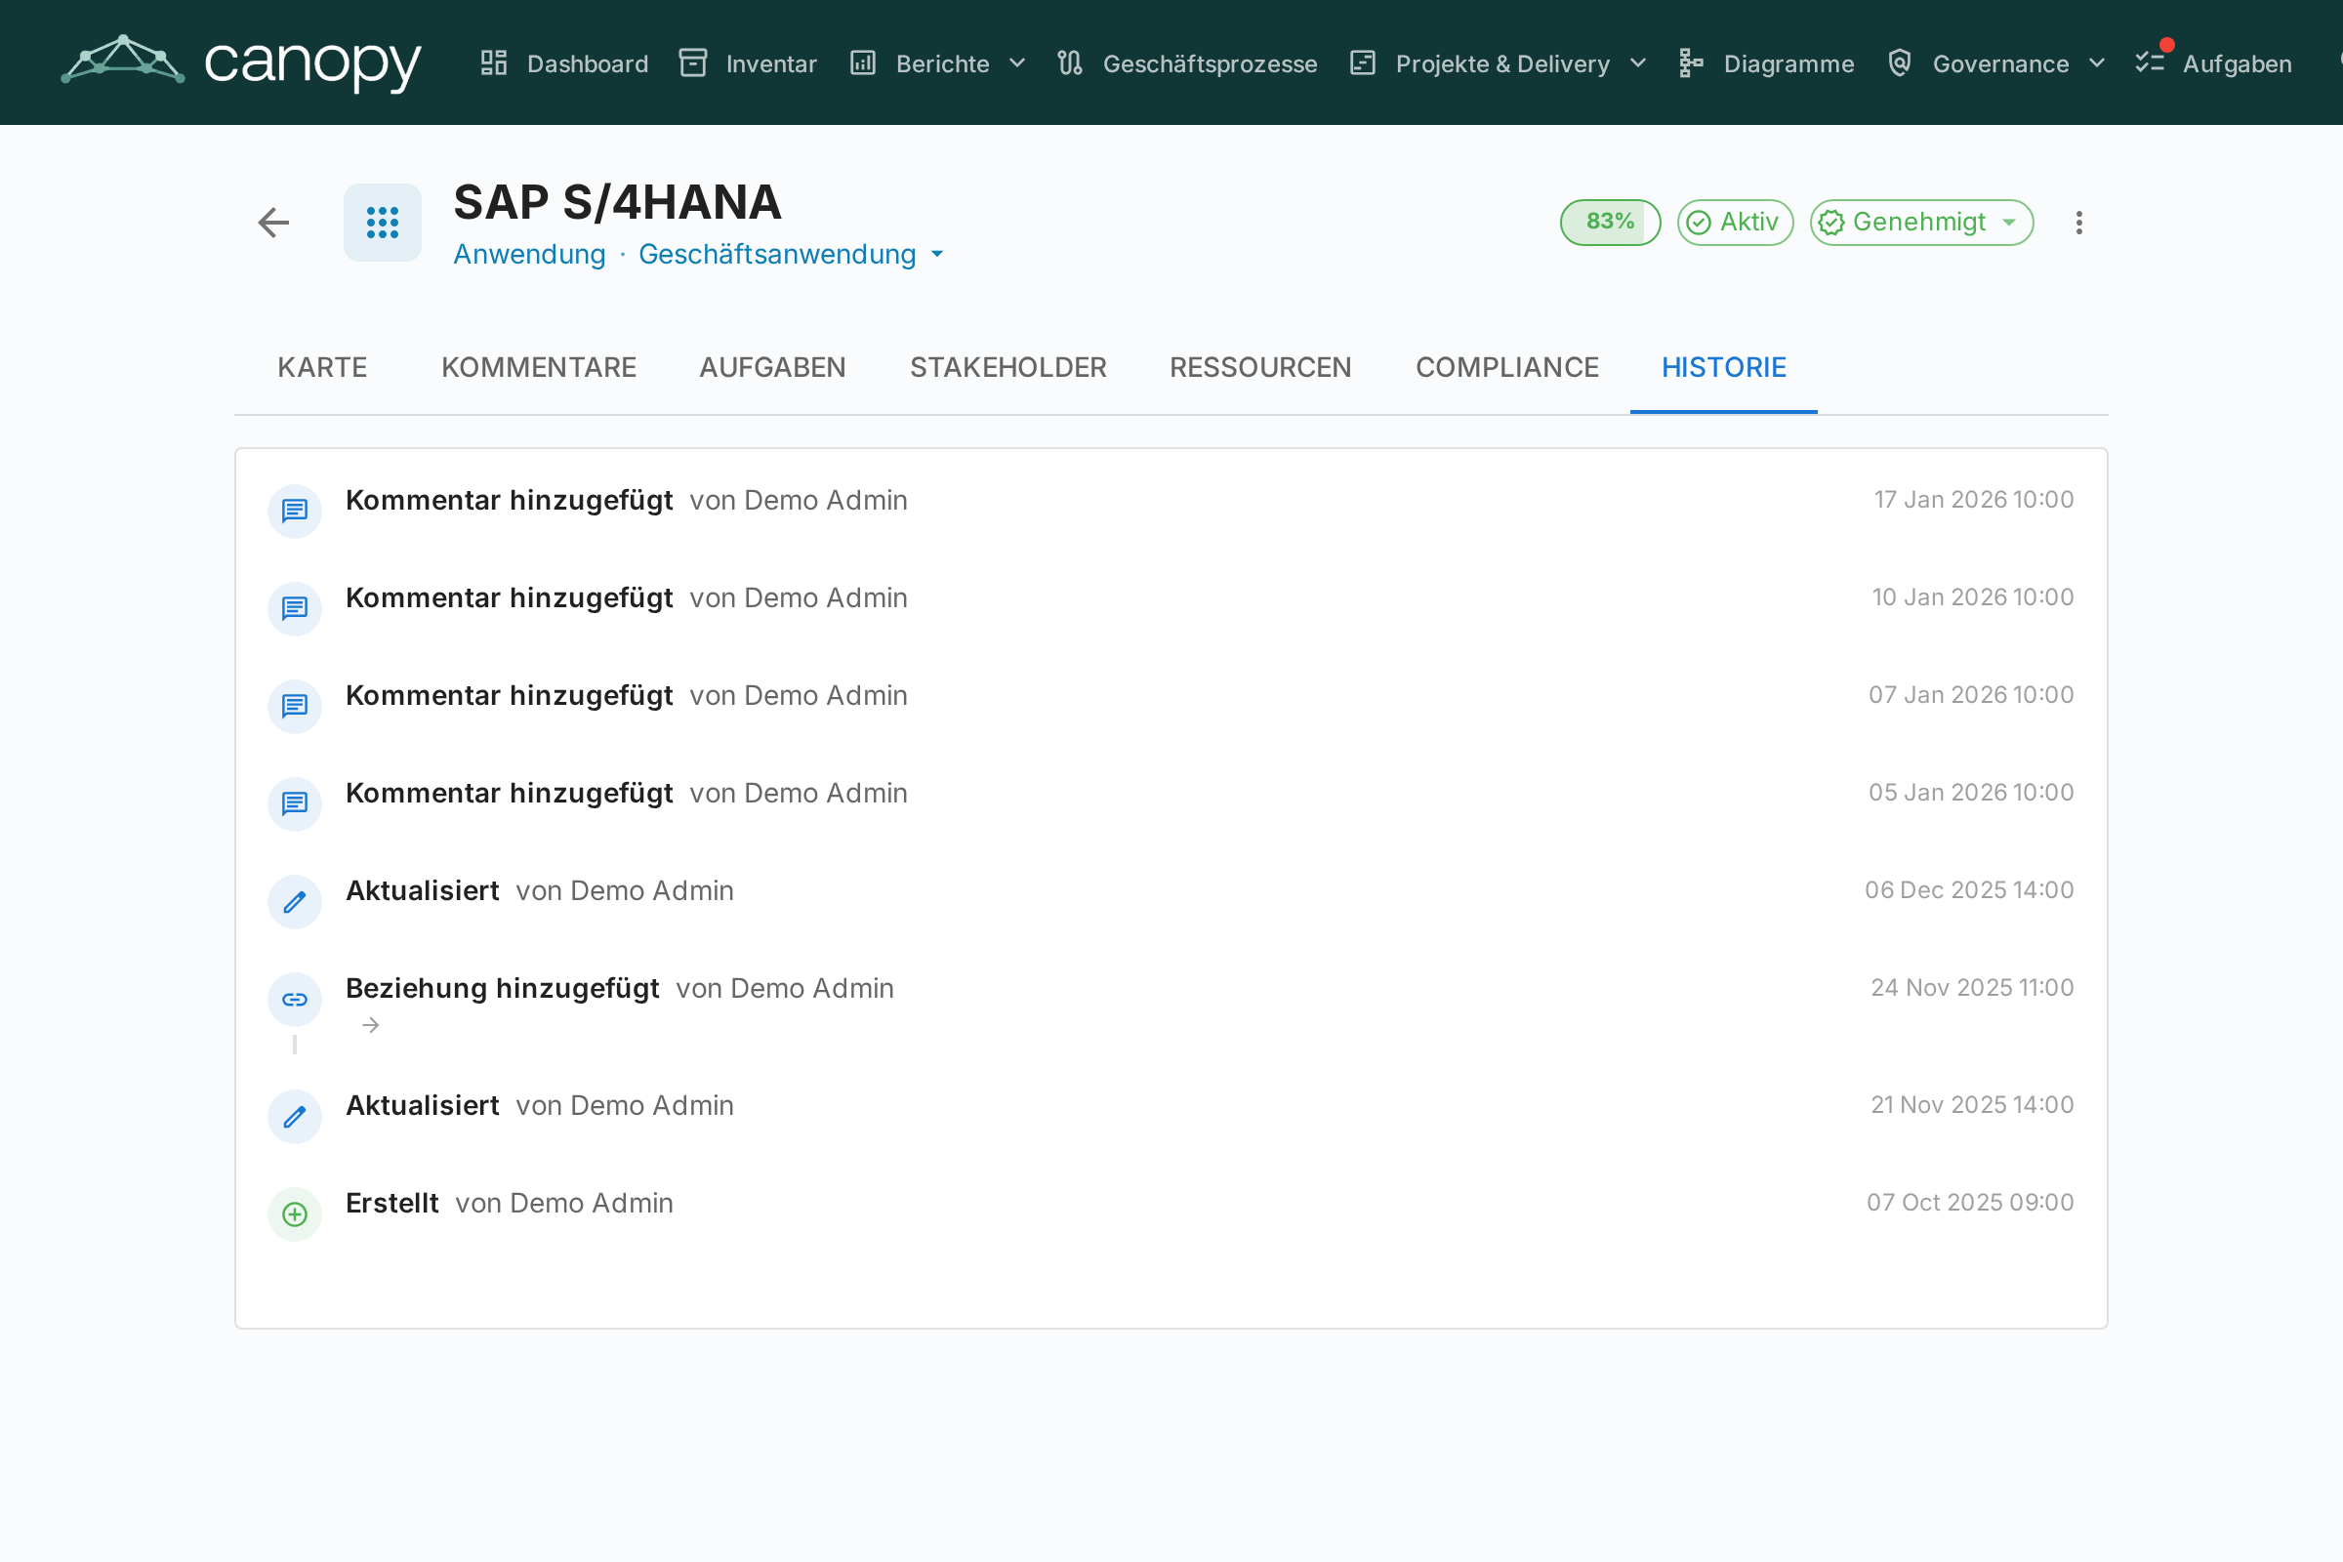Click the 24 Nov 2025 11:00 timestamp
The image size is (2343, 1562).
(1971, 987)
